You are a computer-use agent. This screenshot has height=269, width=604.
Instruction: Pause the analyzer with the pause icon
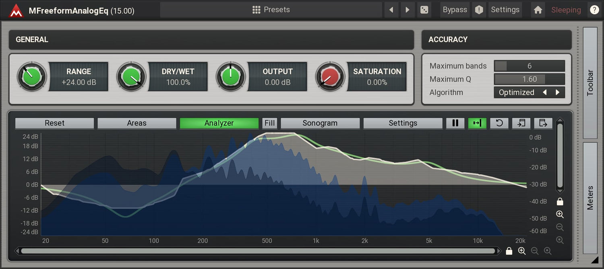[455, 123]
